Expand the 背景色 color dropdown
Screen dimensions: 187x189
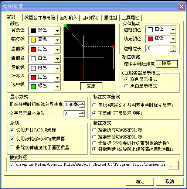(x=57, y=31)
